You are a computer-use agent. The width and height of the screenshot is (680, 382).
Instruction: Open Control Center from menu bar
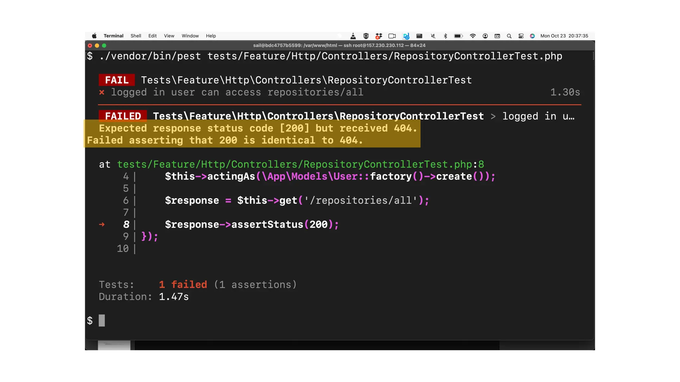coord(521,36)
